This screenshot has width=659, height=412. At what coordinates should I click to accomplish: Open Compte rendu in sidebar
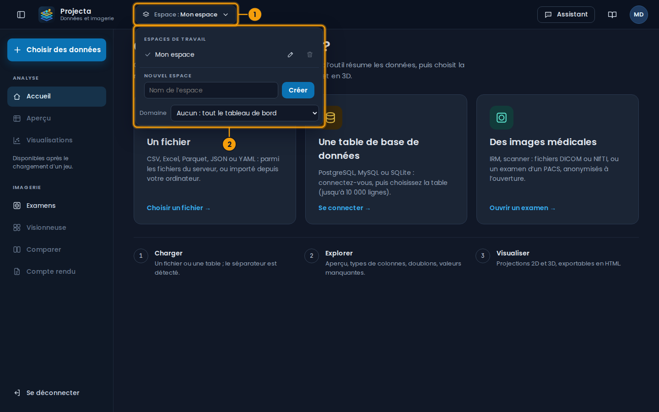57,272
